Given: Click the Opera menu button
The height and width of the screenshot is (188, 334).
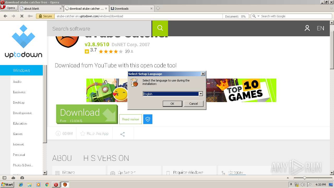Looking at the screenshot, I should (9, 8).
